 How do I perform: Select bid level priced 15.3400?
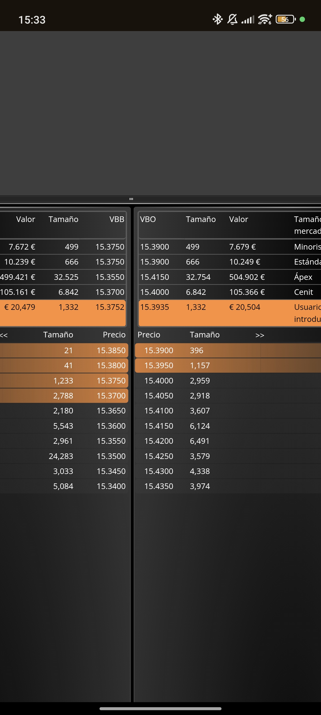(x=64, y=486)
